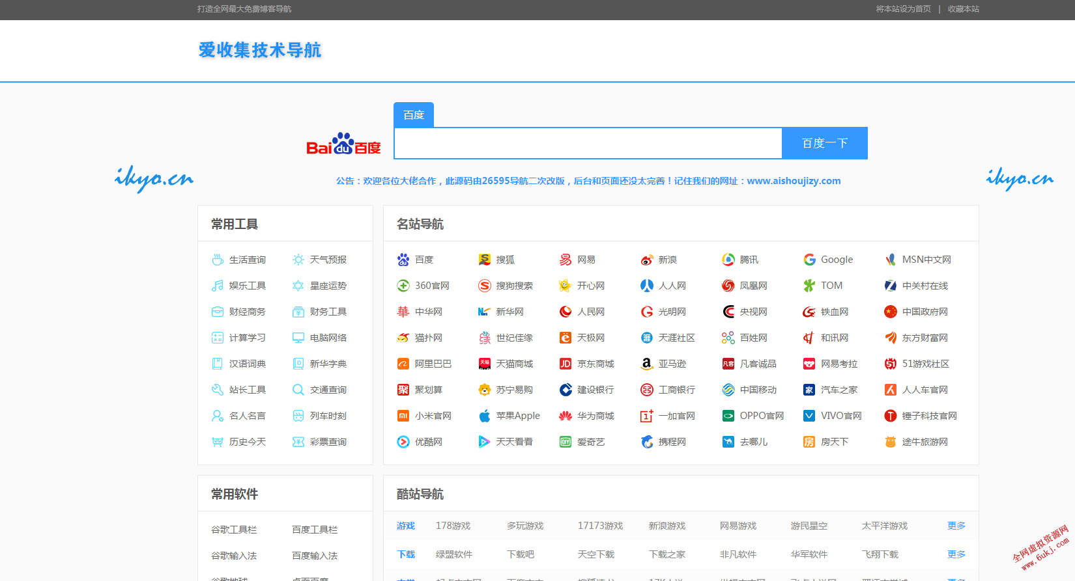Image resolution: width=1075 pixels, height=581 pixels.
Task: Open the 历史今天 tool link
Action: [x=248, y=442]
